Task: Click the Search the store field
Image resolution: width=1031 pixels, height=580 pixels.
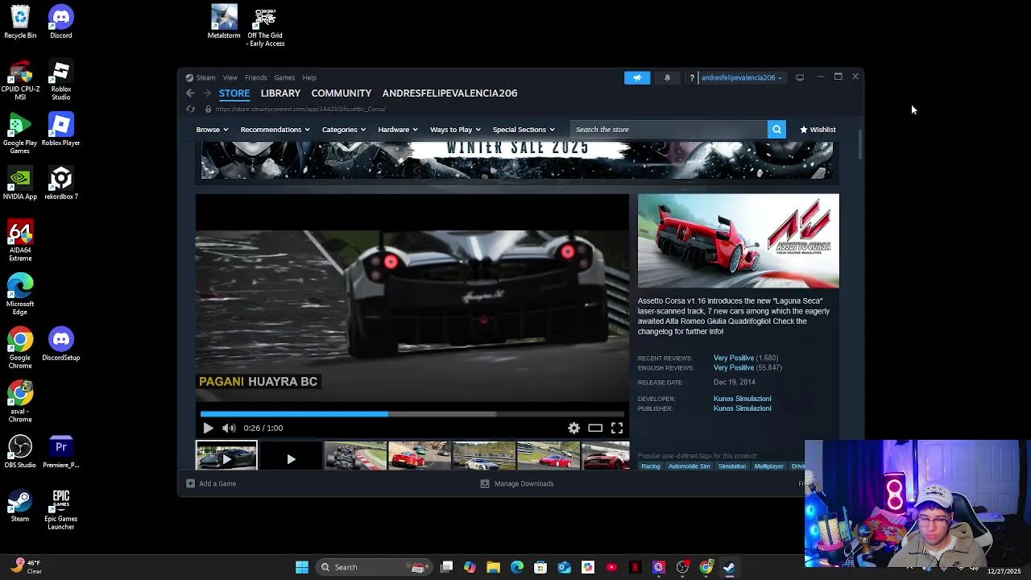Action: click(669, 130)
